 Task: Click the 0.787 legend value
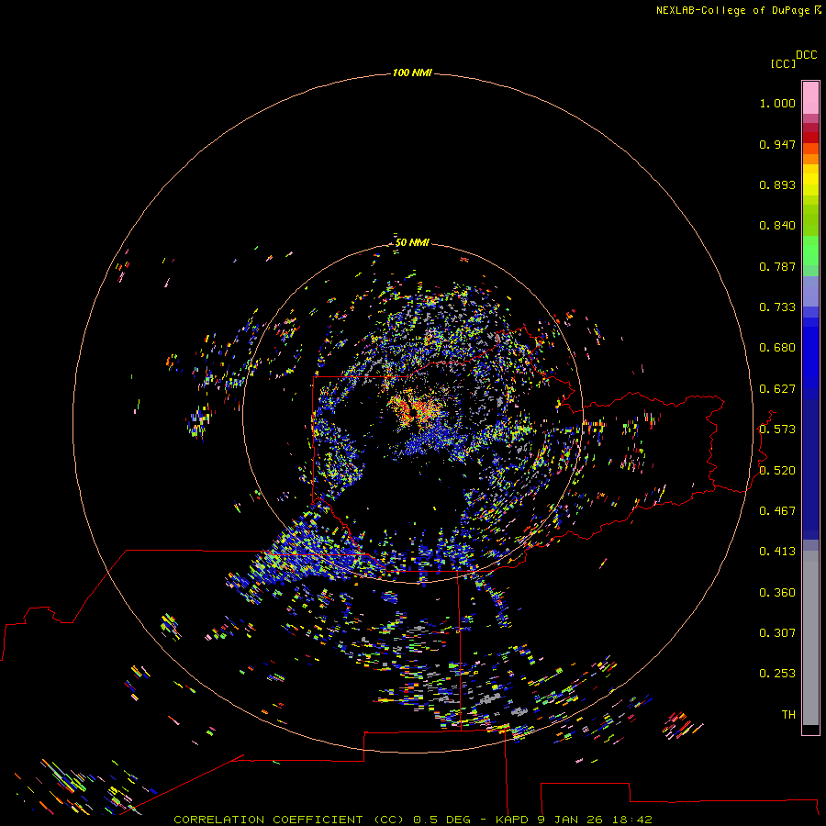coord(777,266)
